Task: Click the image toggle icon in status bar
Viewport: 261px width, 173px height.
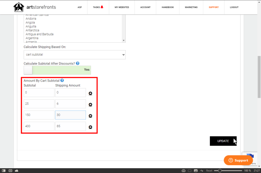Action: tap(196, 171)
